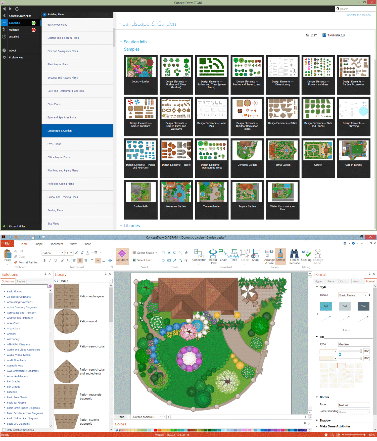Expand the Libraries section
This screenshot has width=377, height=441.
(x=130, y=226)
